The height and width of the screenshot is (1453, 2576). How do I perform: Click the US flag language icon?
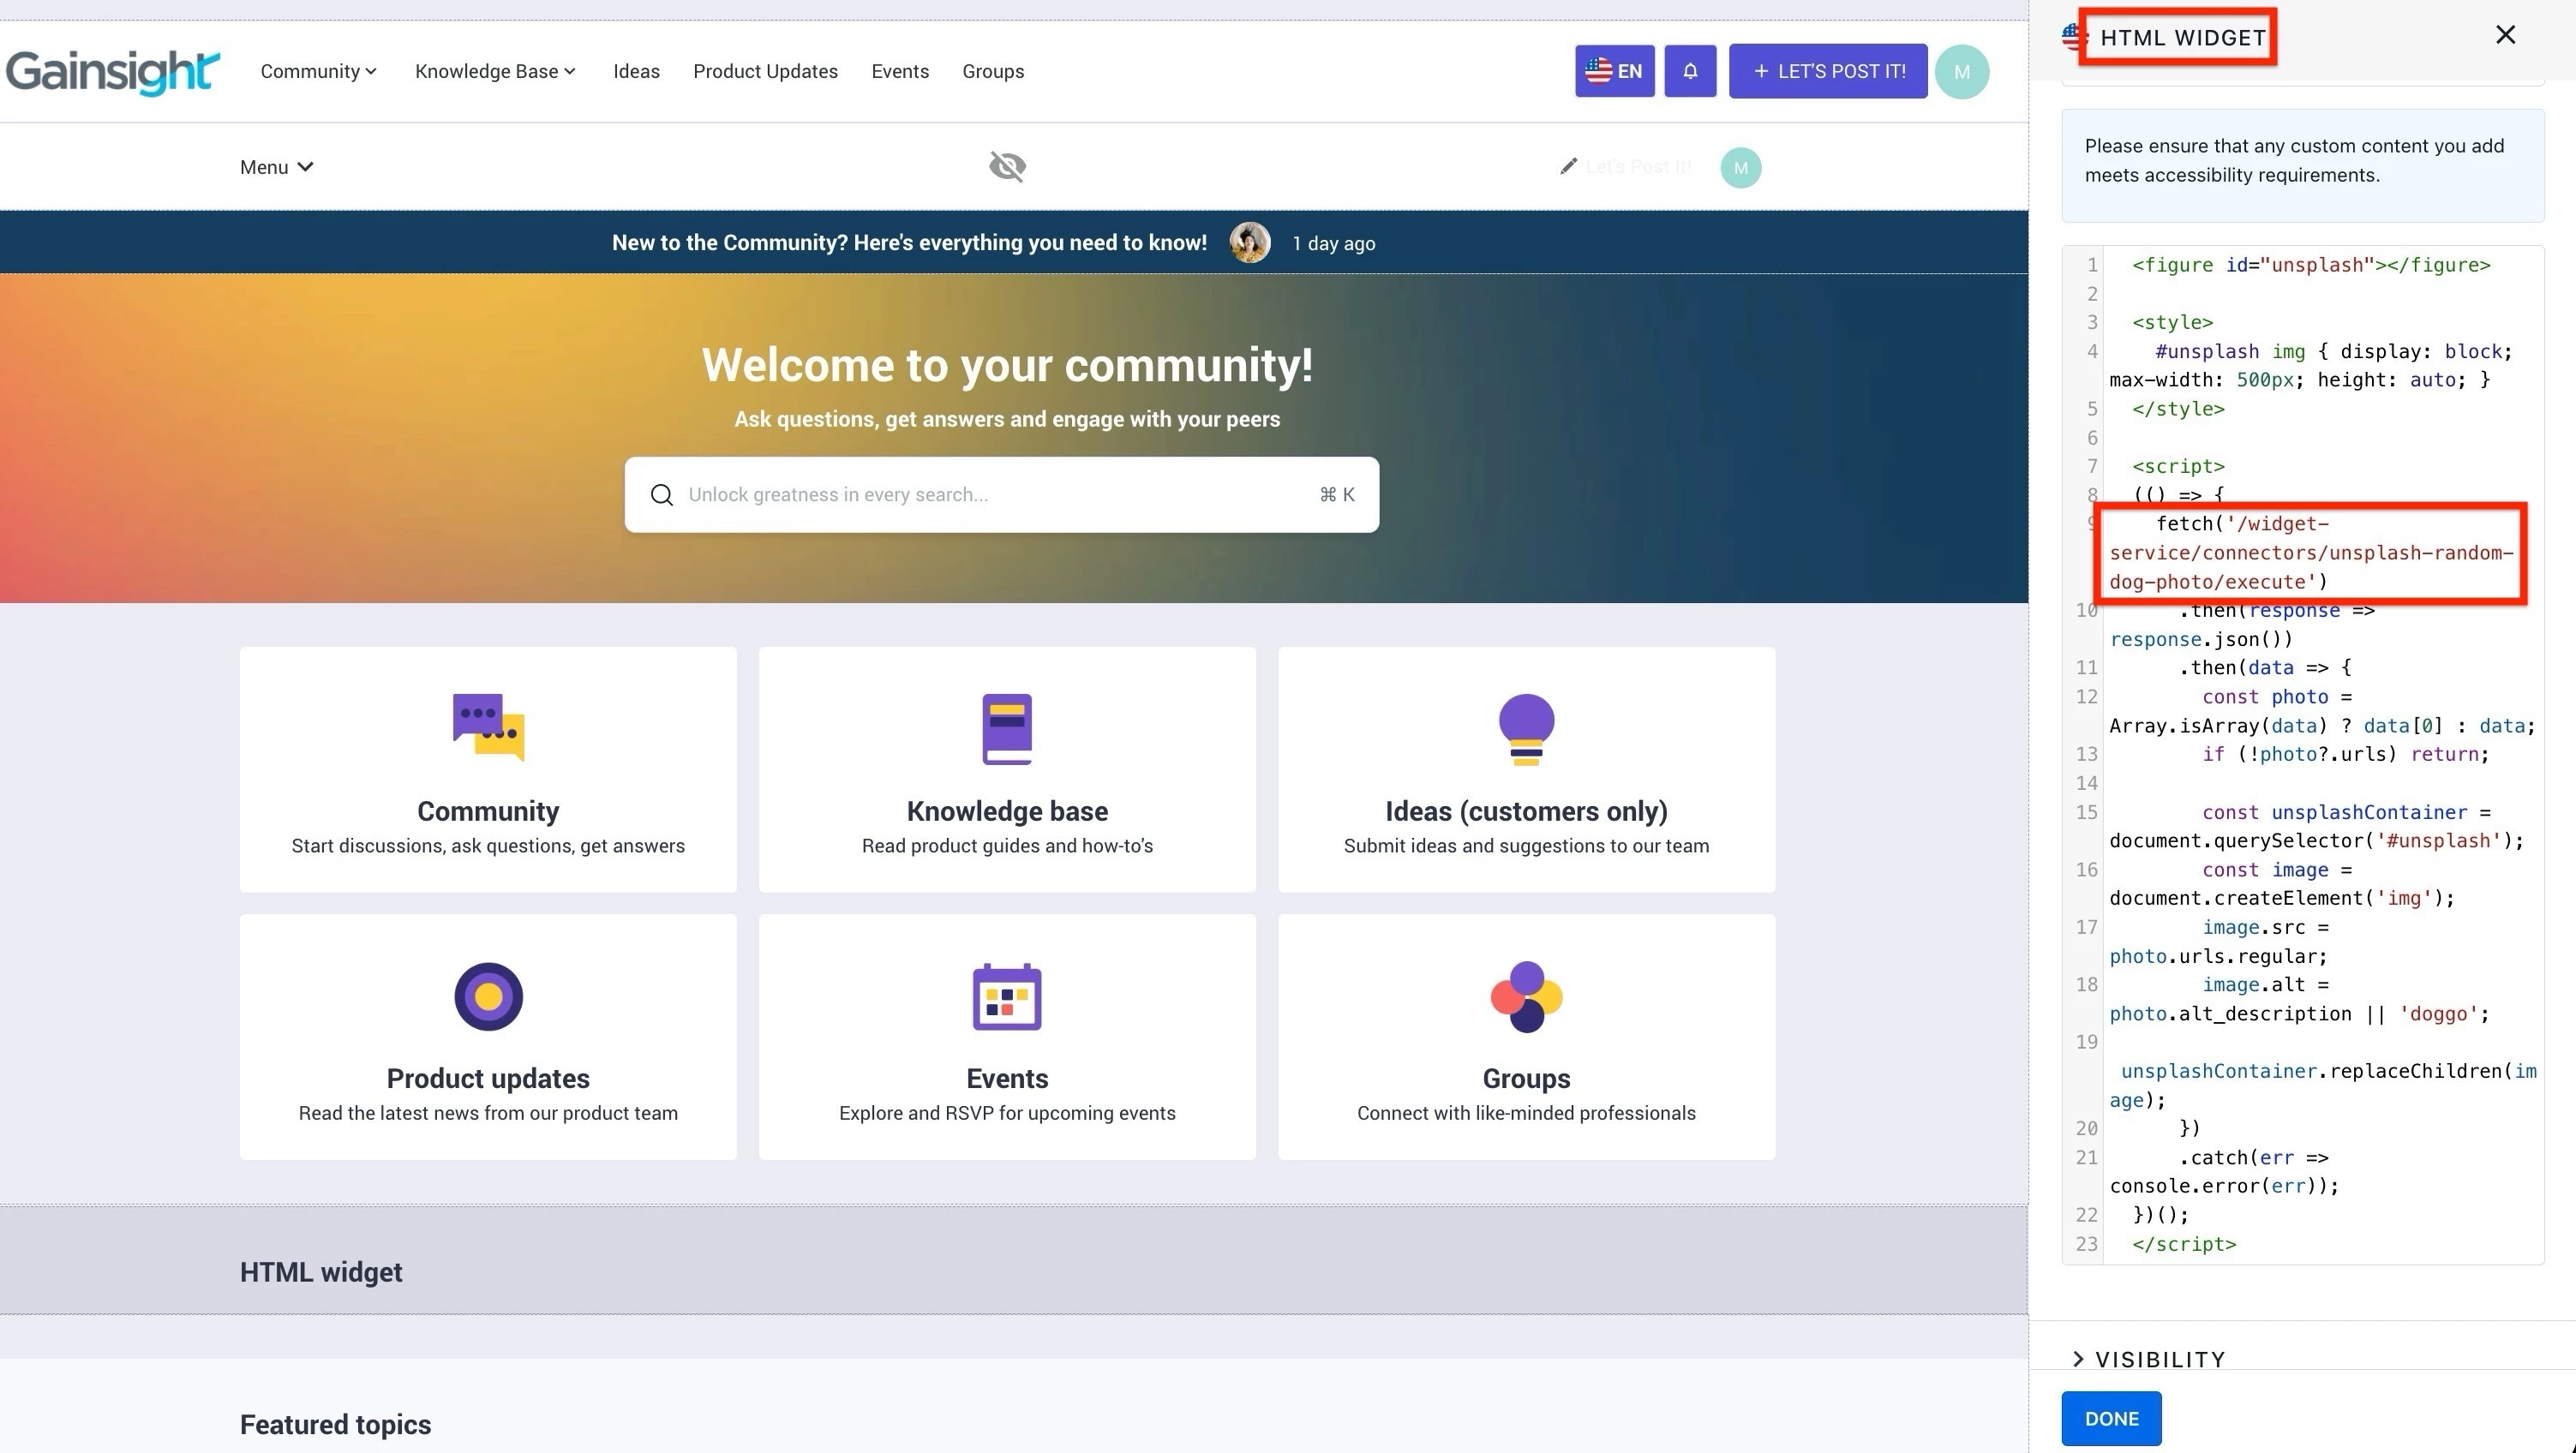1598,71
